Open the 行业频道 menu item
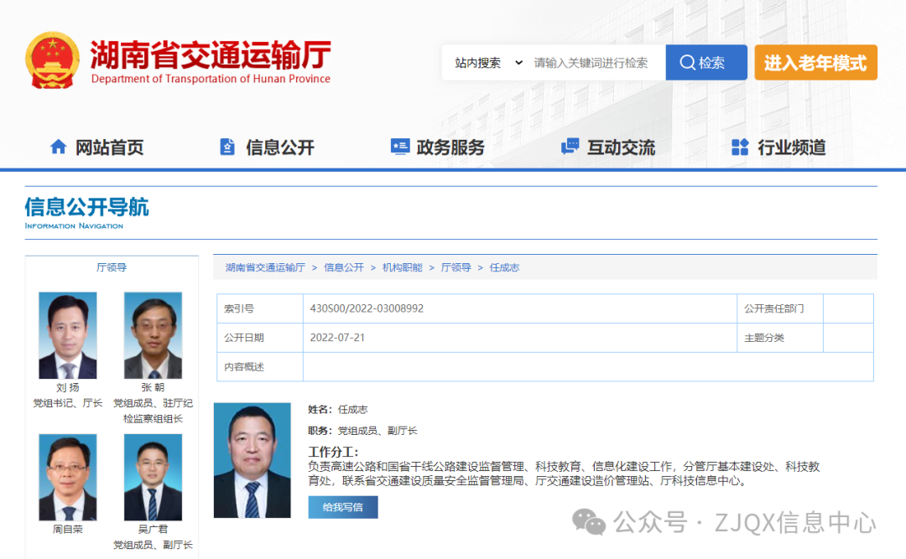 coord(791,148)
